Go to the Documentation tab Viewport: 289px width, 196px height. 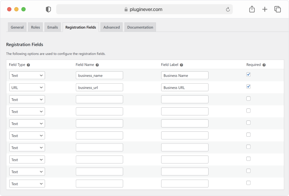140,27
